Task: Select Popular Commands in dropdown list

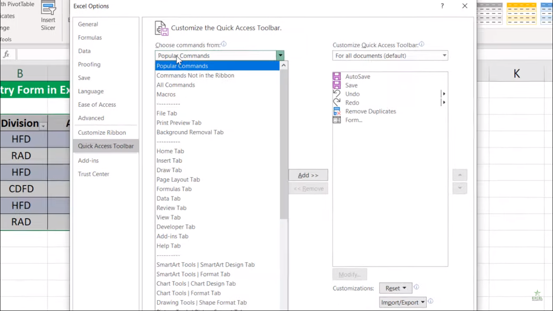Action: click(x=217, y=66)
